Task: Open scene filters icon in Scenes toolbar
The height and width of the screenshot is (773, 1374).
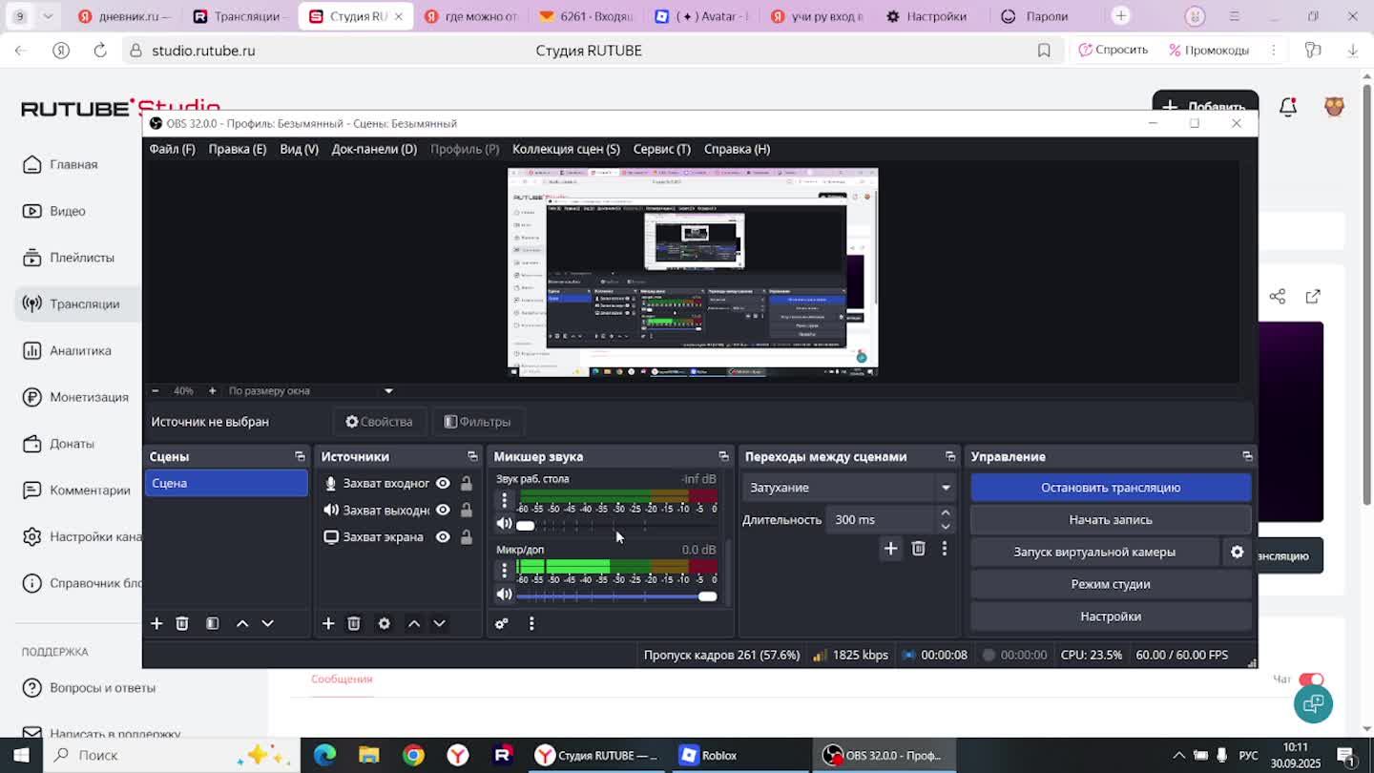Action: click(x=213, y=623)
